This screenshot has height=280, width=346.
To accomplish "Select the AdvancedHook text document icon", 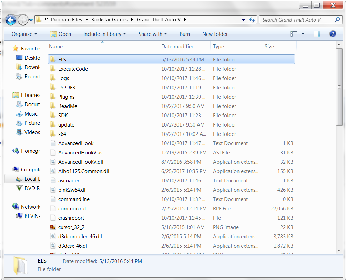I will pos(53,143).
